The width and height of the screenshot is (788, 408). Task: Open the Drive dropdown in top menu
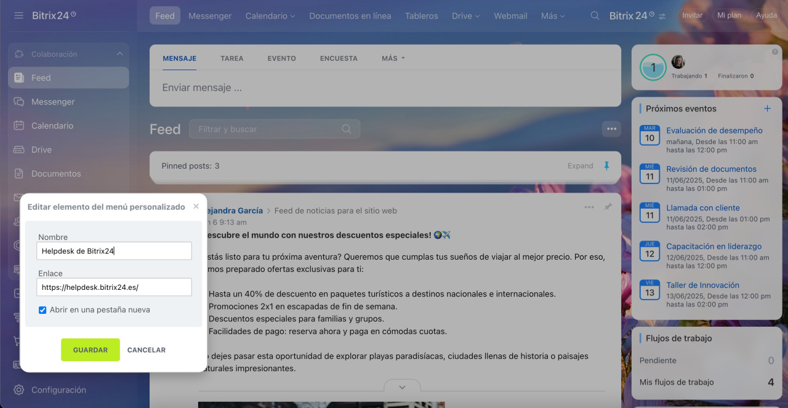pyautogui.click(x=465, y=16)
